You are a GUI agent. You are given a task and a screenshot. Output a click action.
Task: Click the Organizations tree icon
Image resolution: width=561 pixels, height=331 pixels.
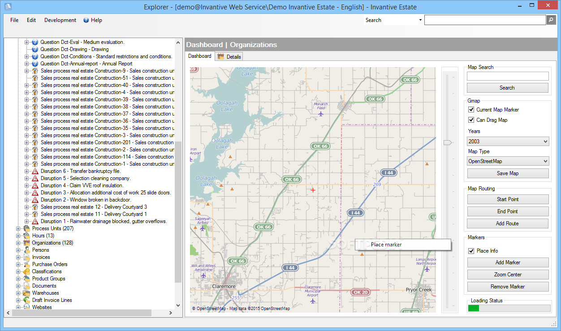(x=27, y=243)
